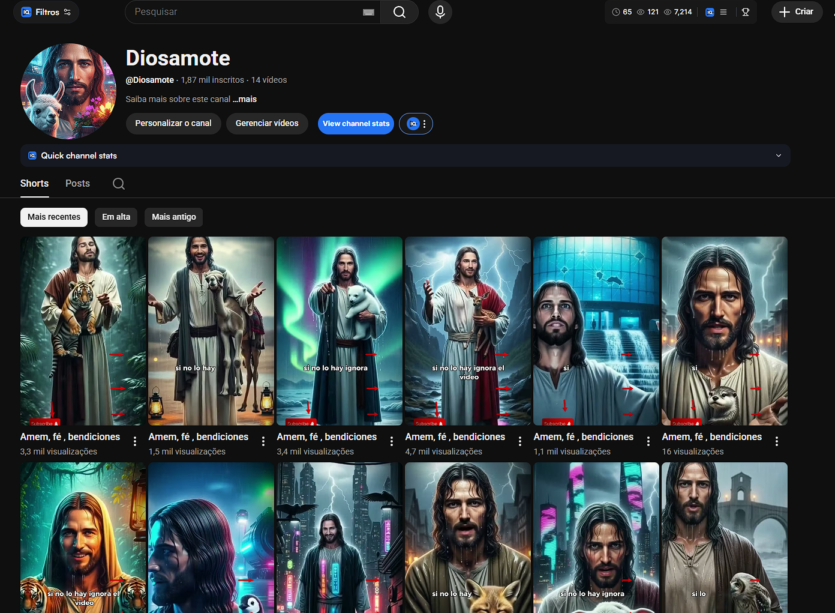
Task: Open options for the 16 visualizações Short
Action: point(777,441)
